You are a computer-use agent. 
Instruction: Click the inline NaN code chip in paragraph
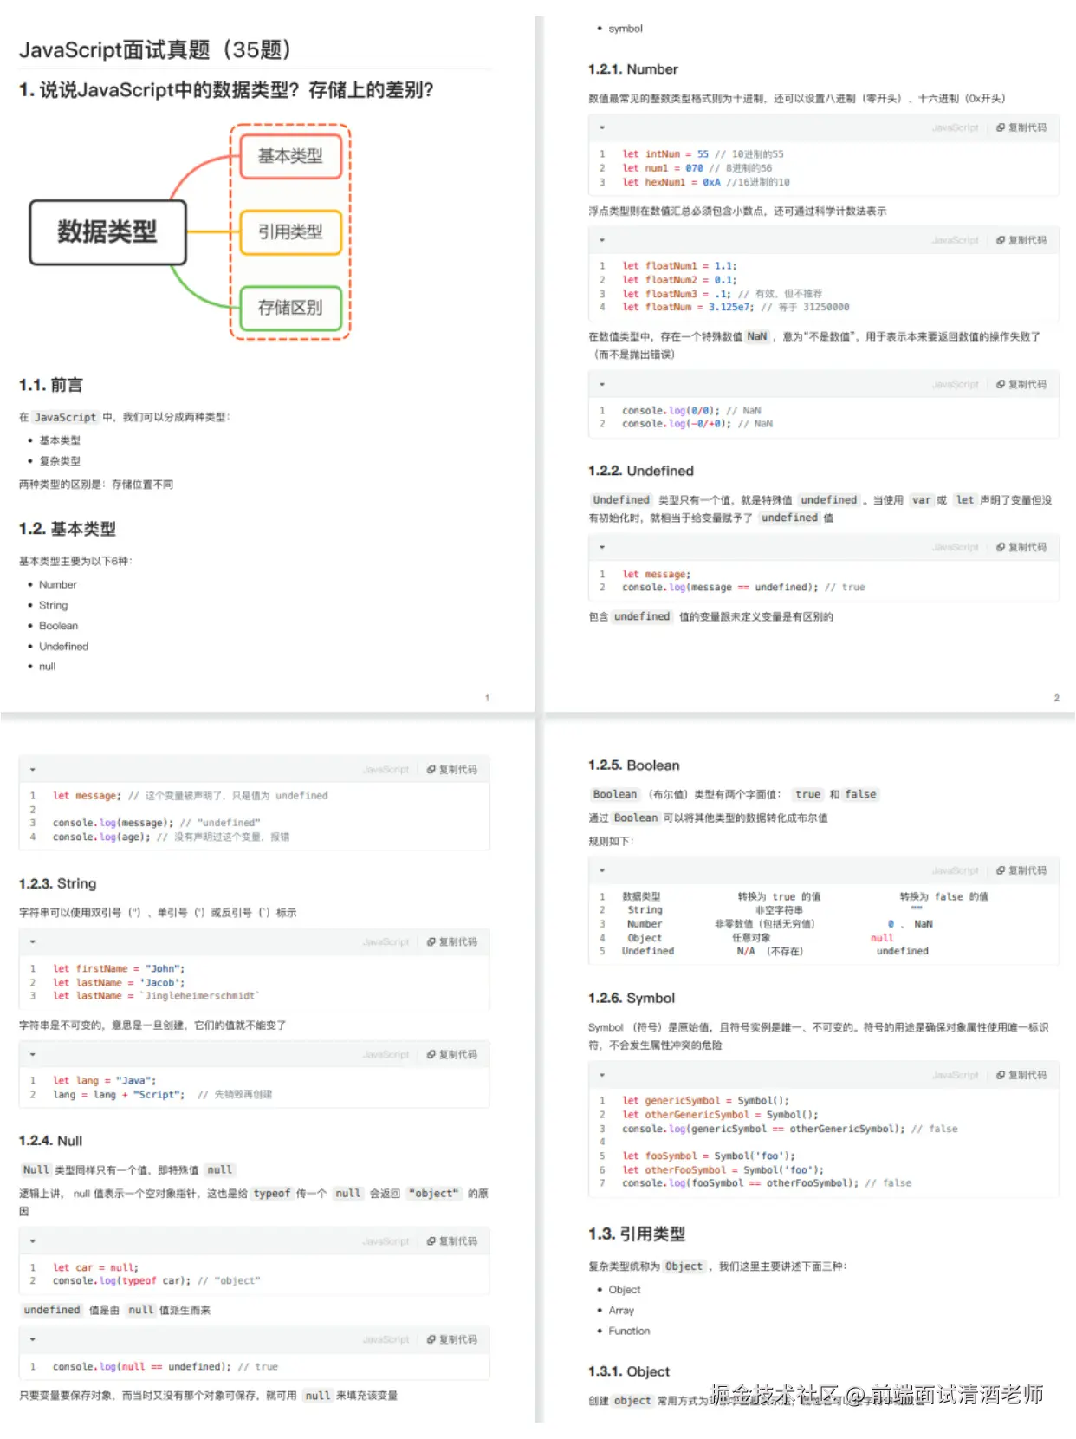pyautogui.click(x=757, y=336)
